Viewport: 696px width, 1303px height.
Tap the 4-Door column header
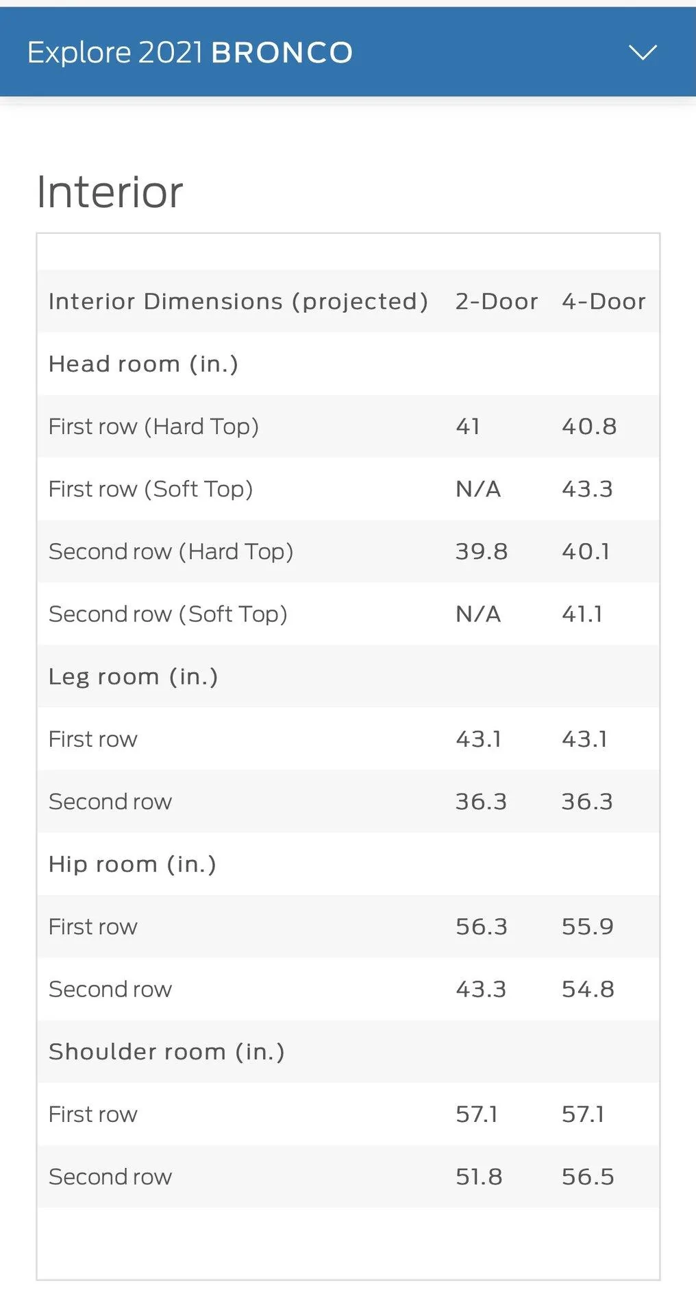pos(604,301)
